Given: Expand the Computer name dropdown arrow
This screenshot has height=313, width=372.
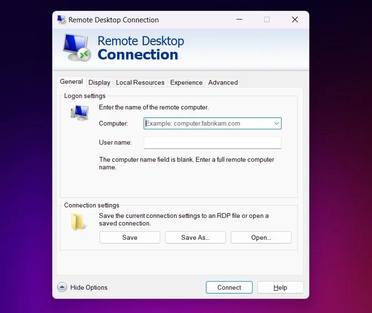Looking at the screenshot, I should pos(276,123).
